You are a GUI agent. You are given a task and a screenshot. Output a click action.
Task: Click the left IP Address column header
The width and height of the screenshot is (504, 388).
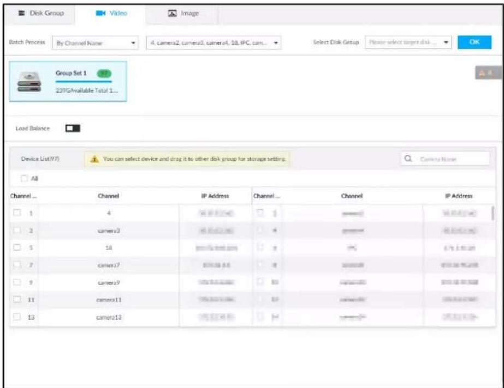(x=215, y=196)
